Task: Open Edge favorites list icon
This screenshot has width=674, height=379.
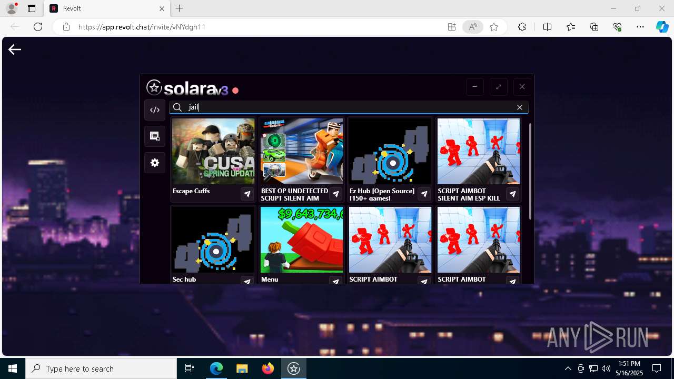Action: (x=571, y=27)
